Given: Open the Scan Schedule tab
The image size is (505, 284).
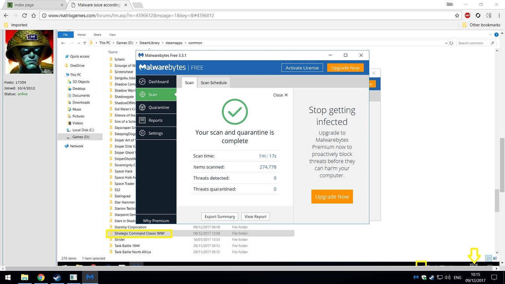Looking at the screenshot, I should pos(213,83).
